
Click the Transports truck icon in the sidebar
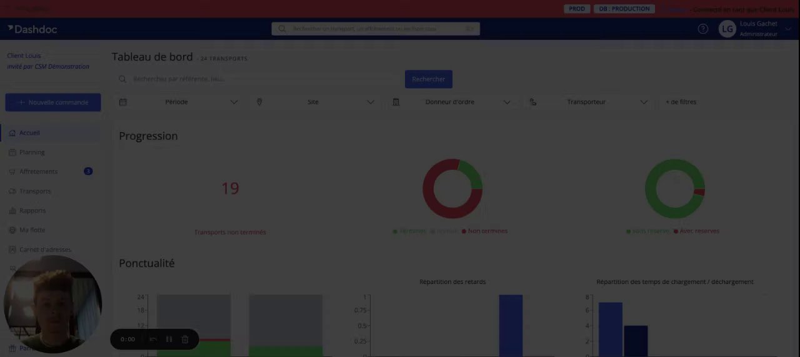point(12,191)
